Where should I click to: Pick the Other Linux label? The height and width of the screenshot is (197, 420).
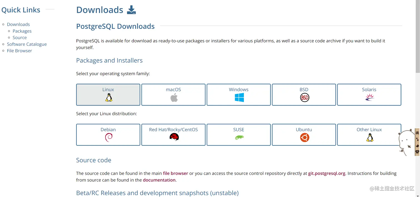[369, 130]
